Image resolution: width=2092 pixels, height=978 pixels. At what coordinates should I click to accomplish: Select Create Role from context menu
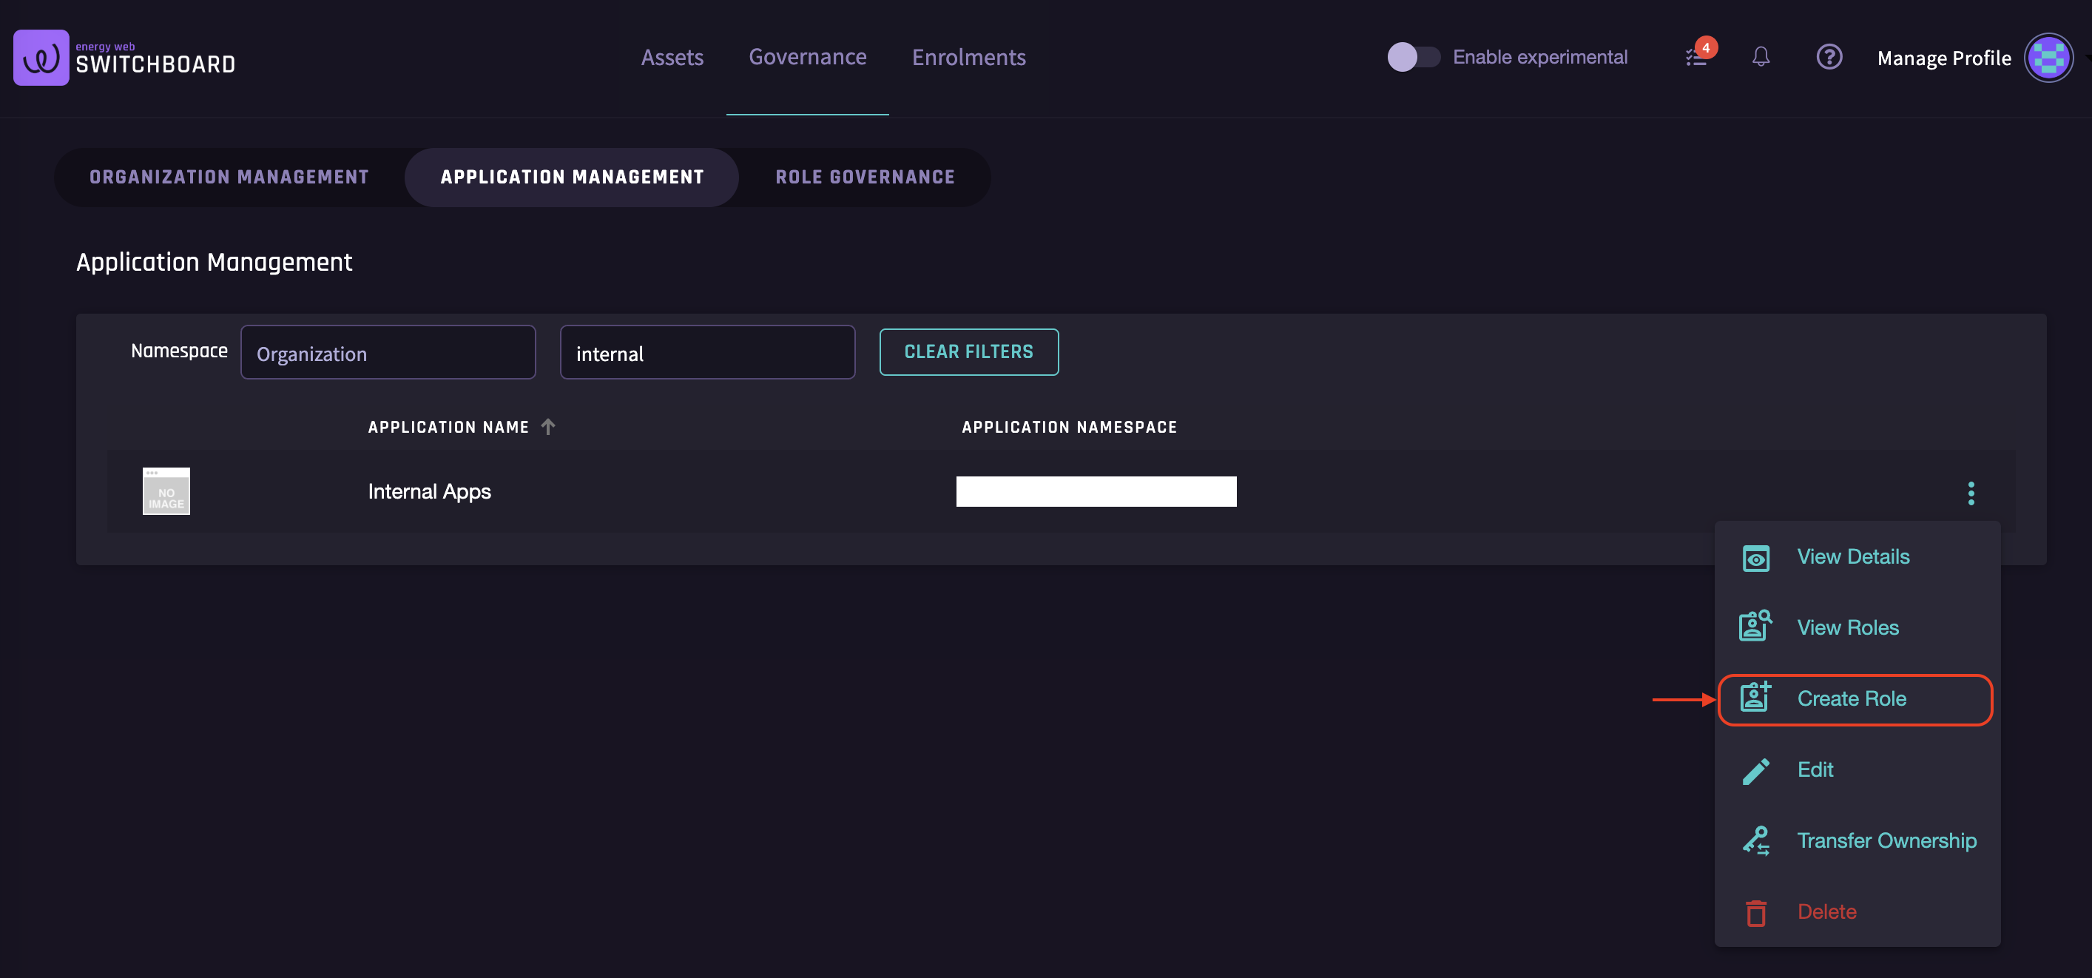1851,699
